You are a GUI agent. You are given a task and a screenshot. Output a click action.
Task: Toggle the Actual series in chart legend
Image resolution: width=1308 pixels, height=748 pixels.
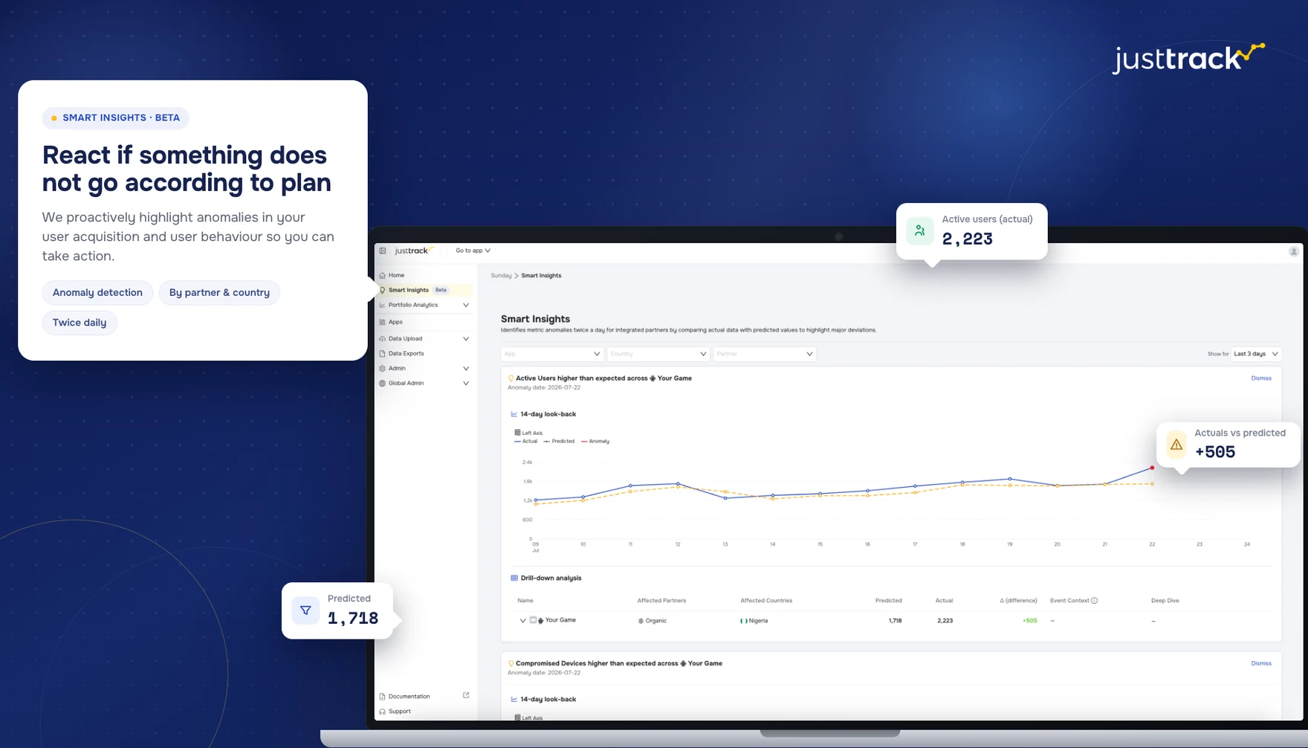coord(525,441)
